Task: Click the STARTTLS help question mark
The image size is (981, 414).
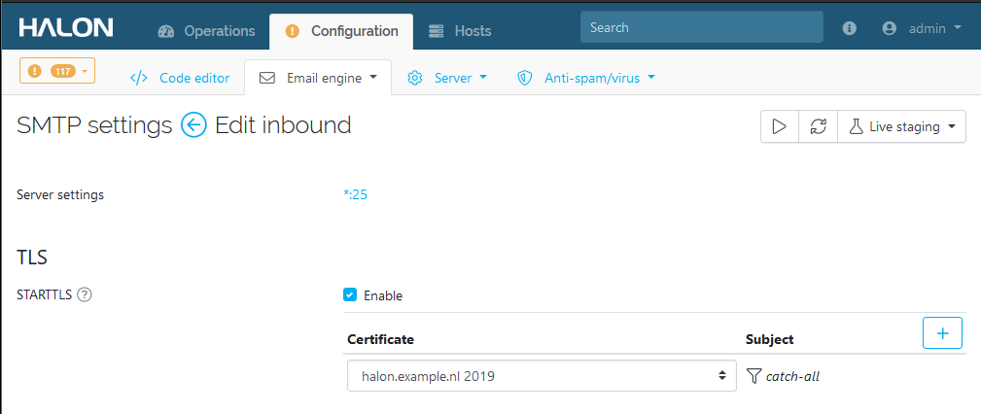Action: coord(85,295)
